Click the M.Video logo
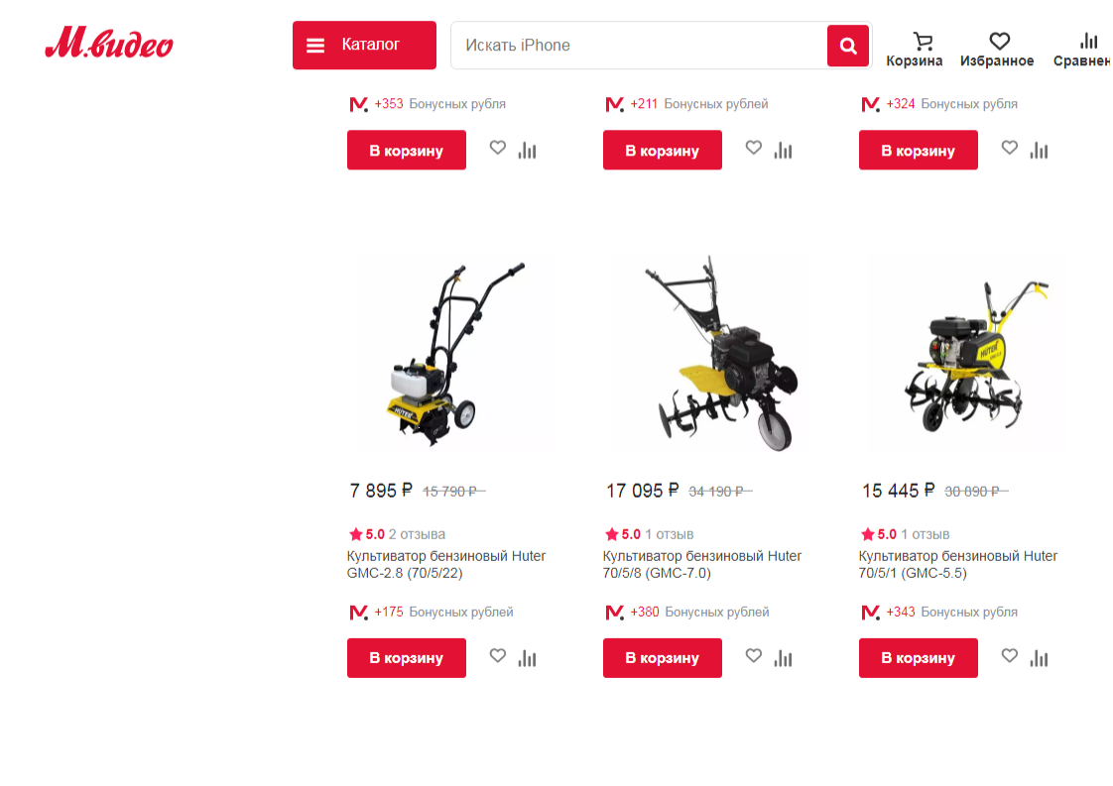 coord(108,44)
